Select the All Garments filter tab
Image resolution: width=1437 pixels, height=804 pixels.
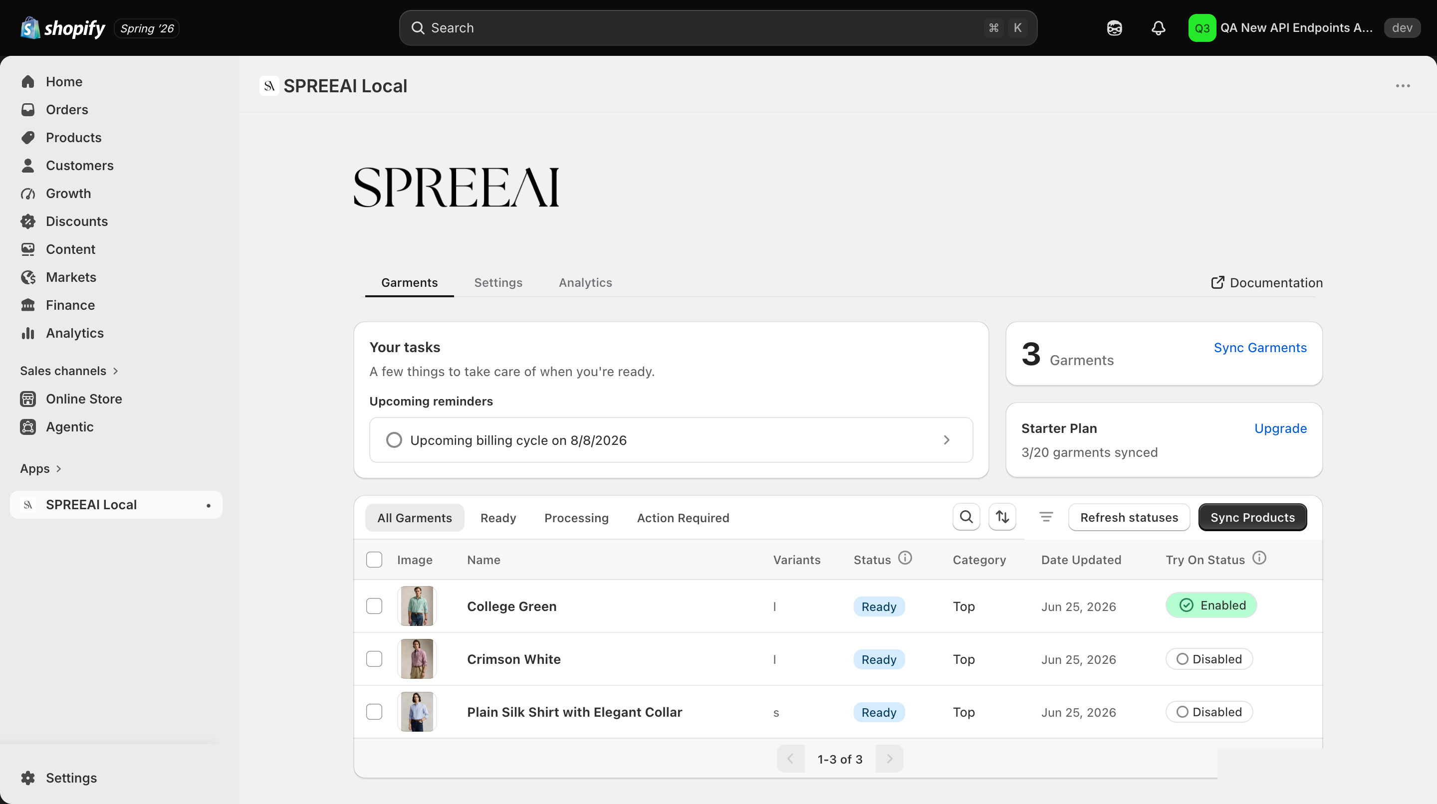(415, 518)
